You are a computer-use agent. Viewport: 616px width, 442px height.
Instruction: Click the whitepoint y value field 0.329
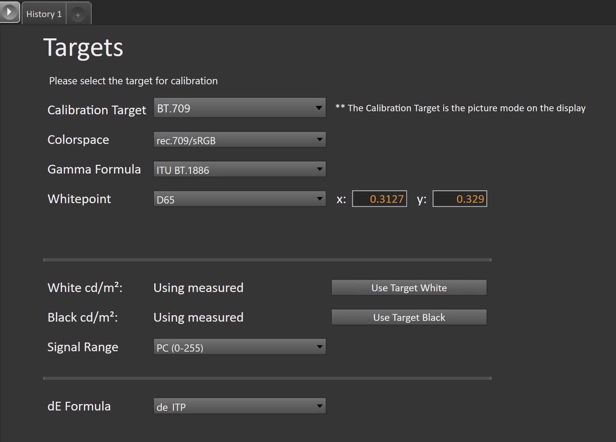460,199
